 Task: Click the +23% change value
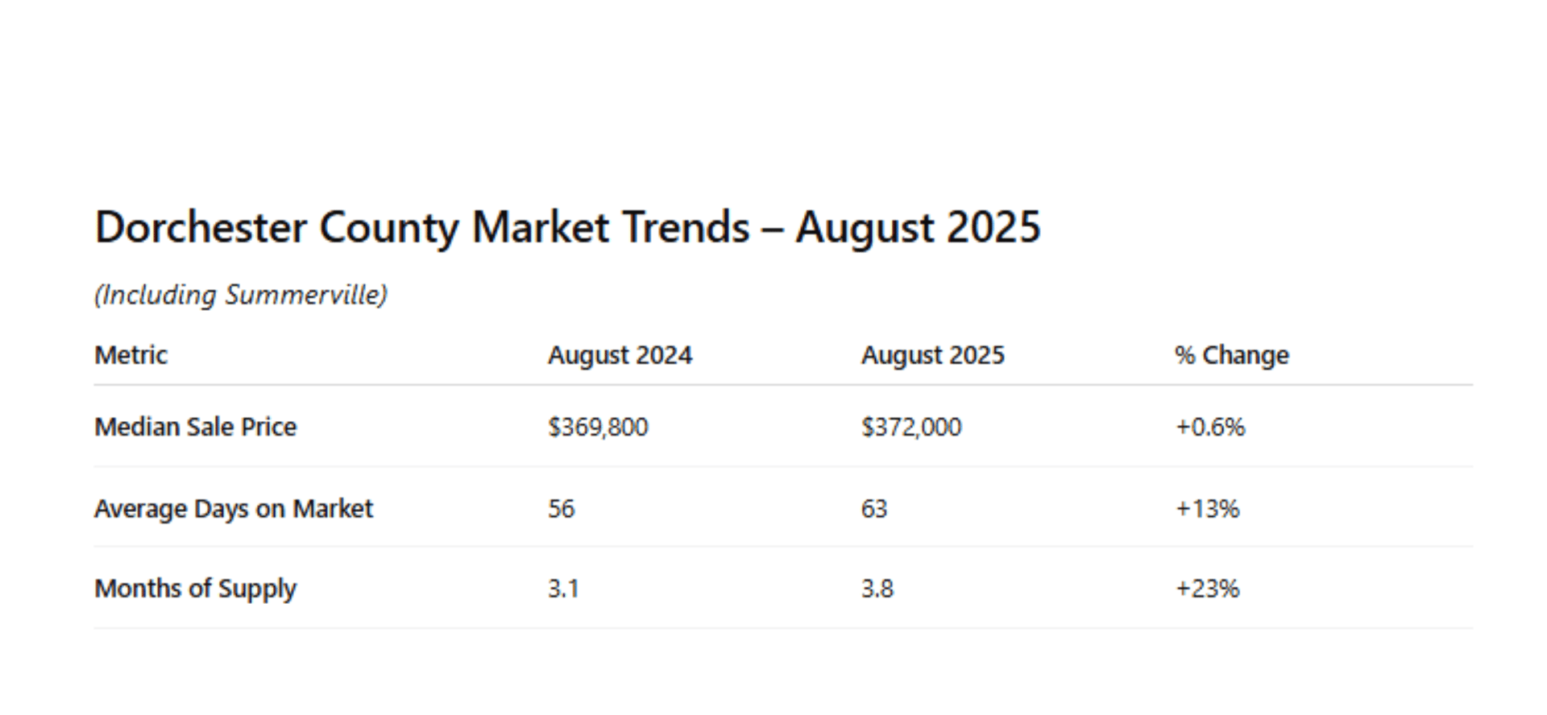coord(1207,589)
